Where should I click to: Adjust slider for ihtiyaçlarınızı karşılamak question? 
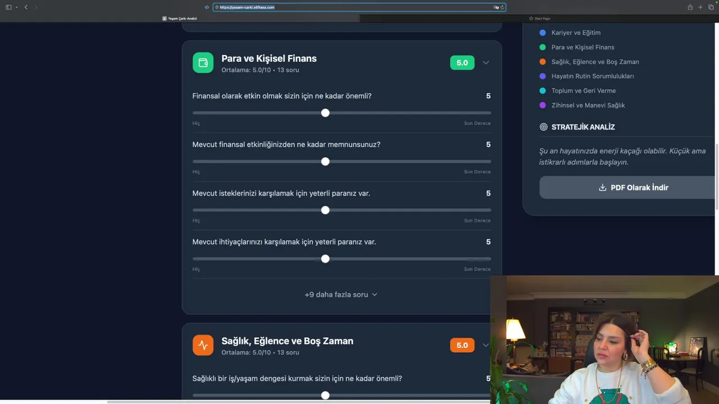tap(342, 259)
